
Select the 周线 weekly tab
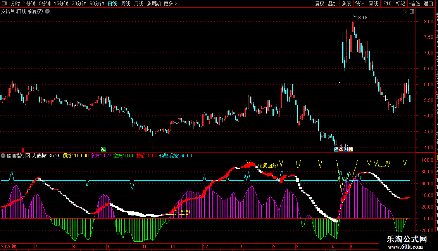pos(126,3)
